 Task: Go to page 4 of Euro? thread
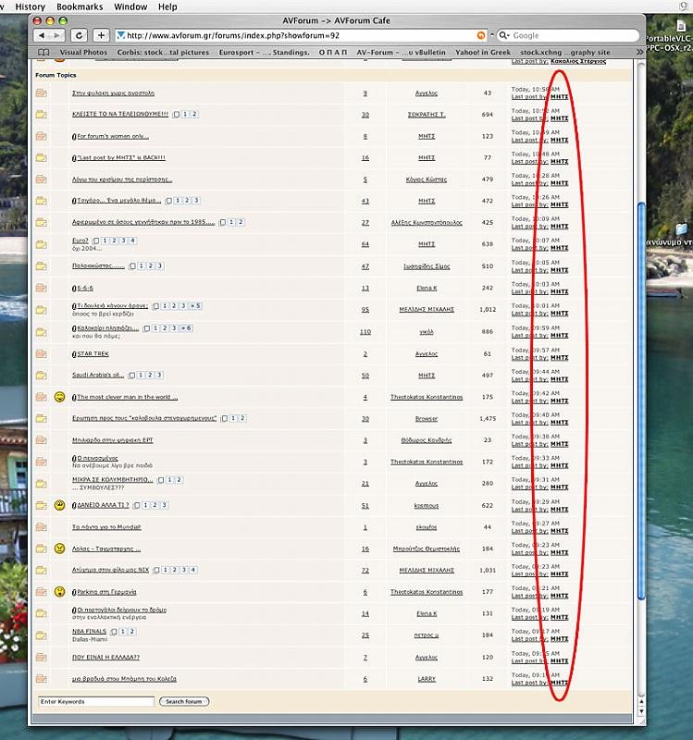132,240
